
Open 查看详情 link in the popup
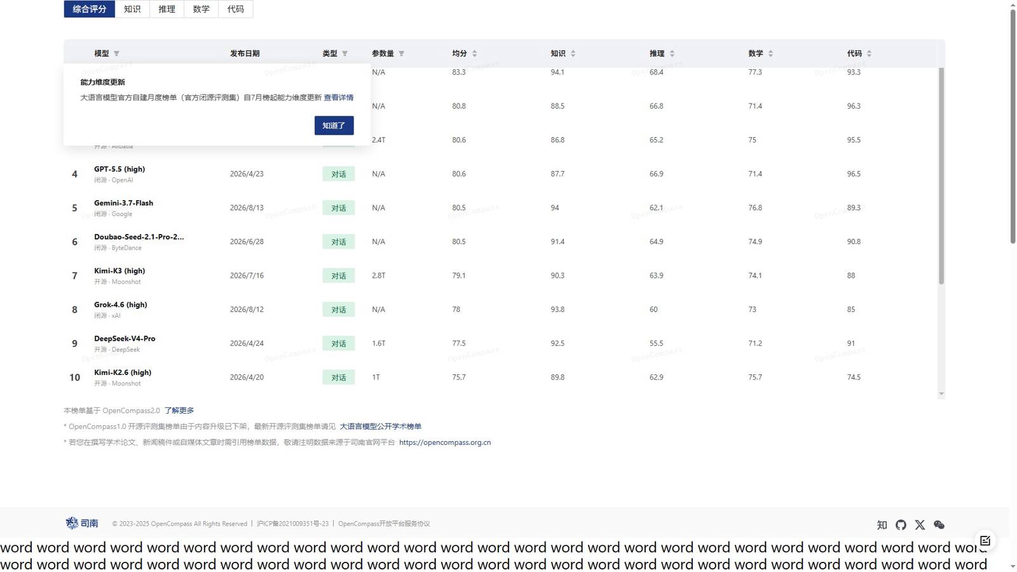(338, 97)
